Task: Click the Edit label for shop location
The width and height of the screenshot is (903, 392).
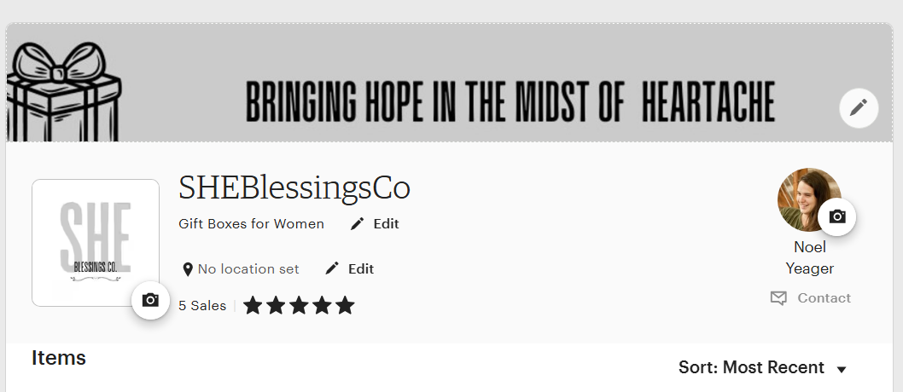Action: pos(361,268)
